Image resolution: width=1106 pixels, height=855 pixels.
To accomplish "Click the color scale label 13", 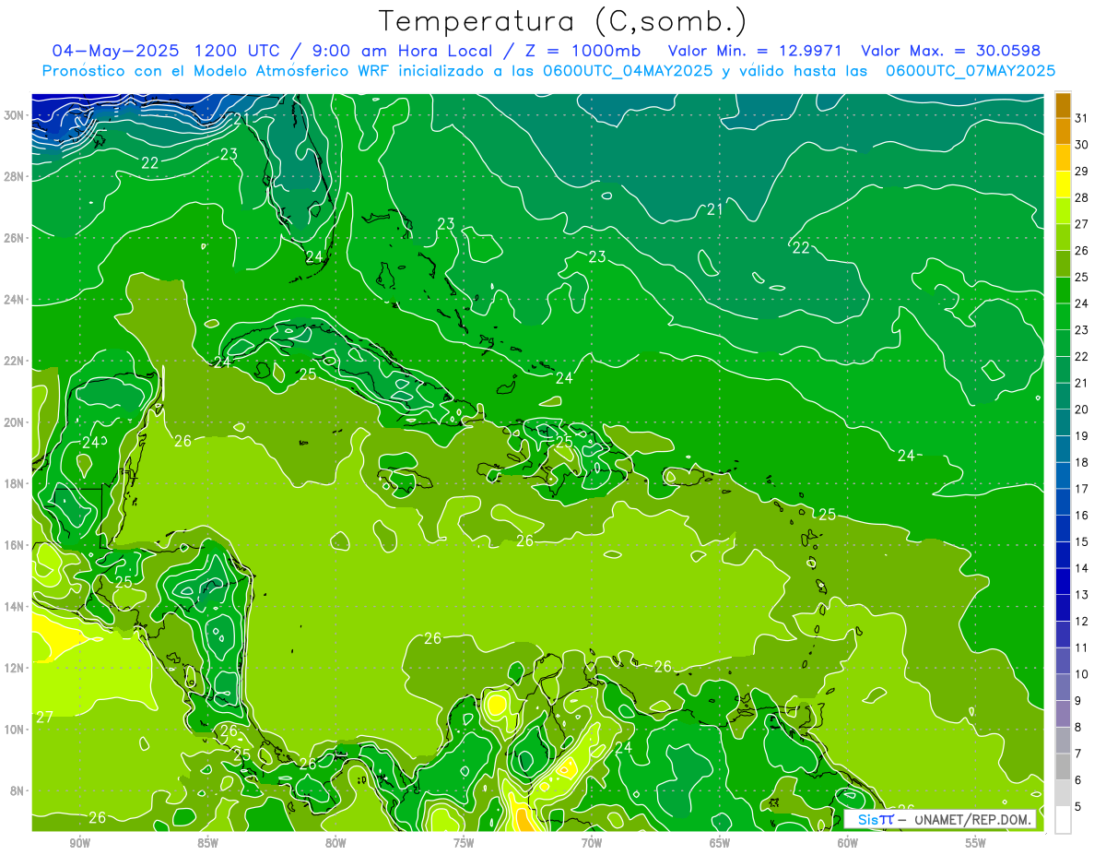I will pos(1082,595).
